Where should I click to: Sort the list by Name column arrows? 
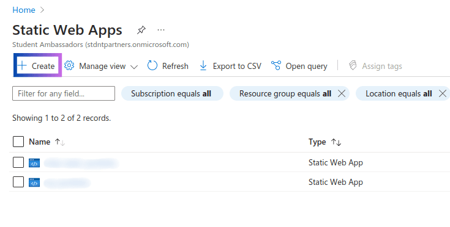click(x=60, y=142)
